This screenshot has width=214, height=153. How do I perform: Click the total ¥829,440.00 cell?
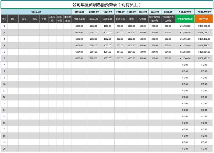[204, 12]
